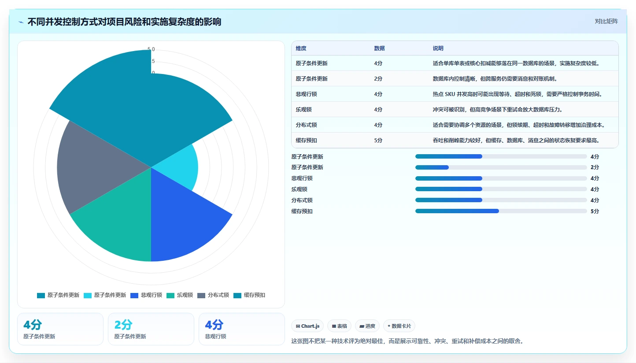The height and width of the screenshot is (363, 636).
Task: Toggle the 乐观锁 legend entry under the chart
Action: pos(180,295)
